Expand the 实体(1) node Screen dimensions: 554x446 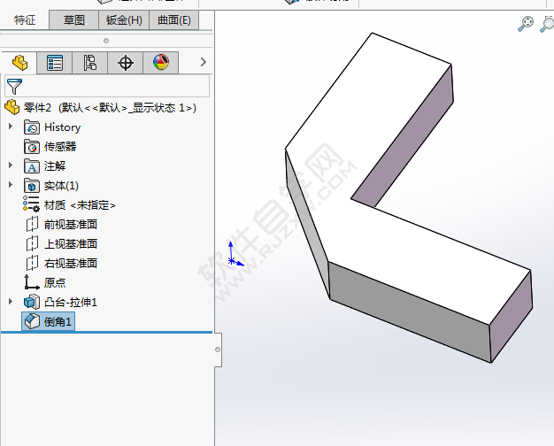(x=11, y=184)
